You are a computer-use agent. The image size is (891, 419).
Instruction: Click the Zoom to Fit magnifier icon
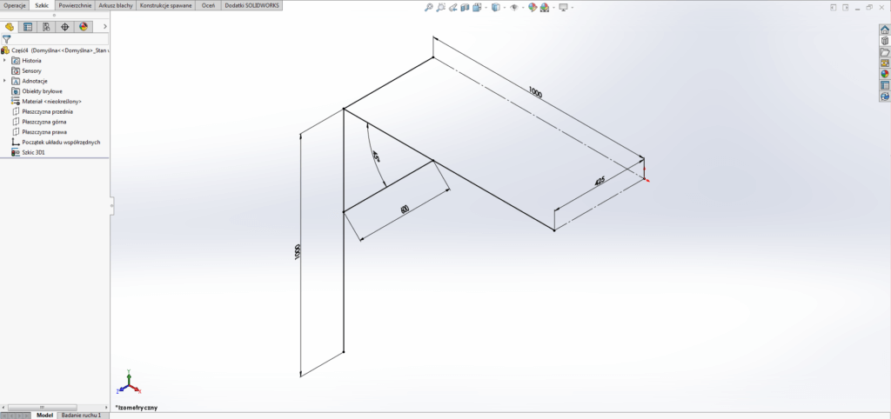point(429,7)
